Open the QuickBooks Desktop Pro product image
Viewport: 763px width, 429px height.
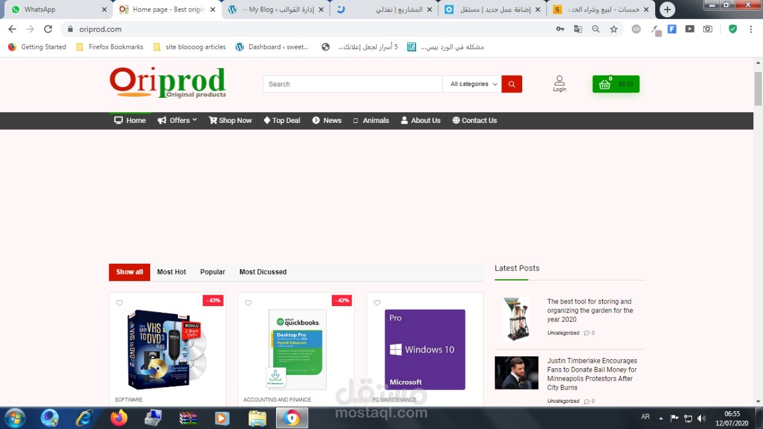click(x=297, y=350)
